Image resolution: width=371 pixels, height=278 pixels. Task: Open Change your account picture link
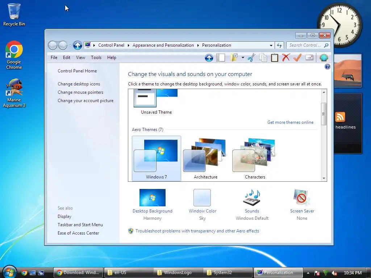[86, 101]
